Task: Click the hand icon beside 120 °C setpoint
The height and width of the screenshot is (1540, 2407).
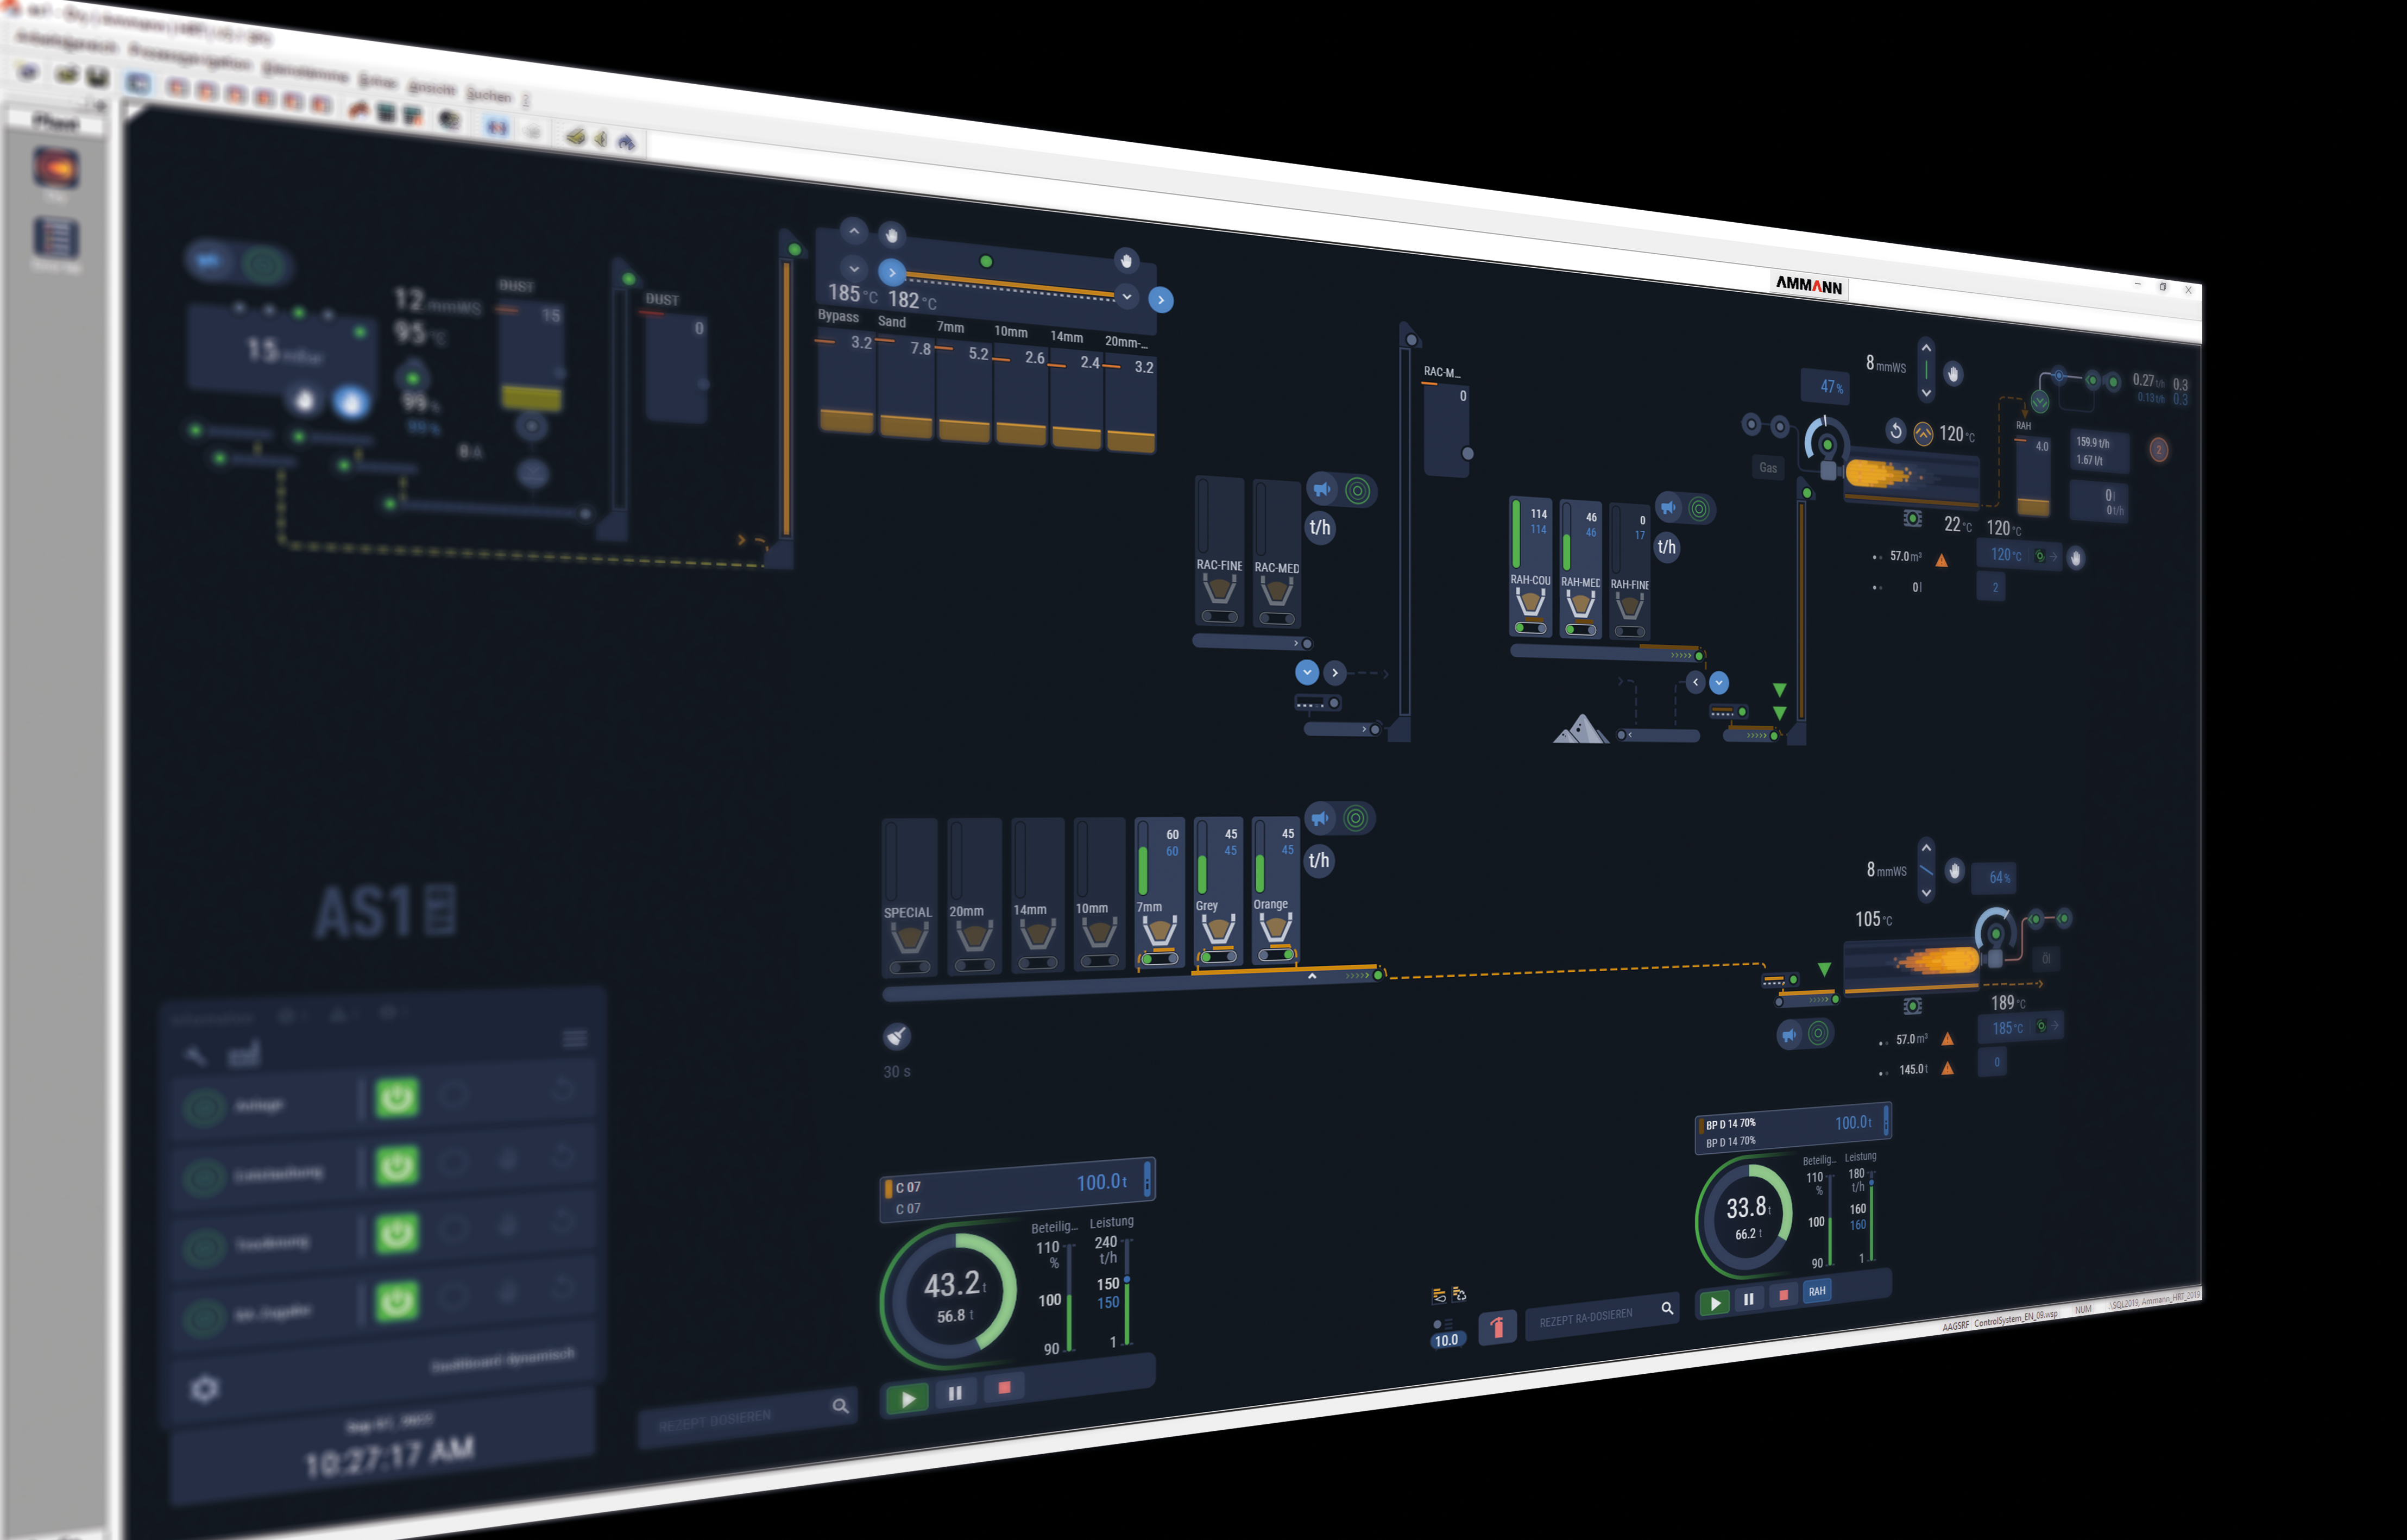Action: 2076,558
